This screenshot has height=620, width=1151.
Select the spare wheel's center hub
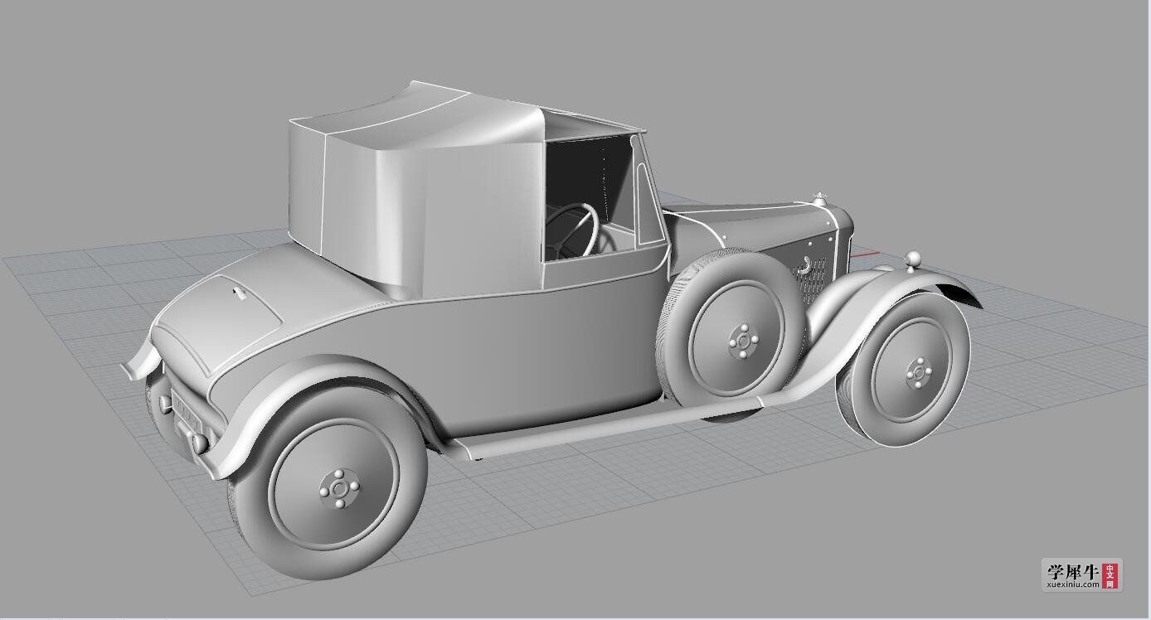click(743, 340)
